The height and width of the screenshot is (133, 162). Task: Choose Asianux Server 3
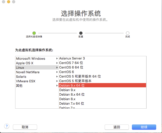tap(102, 58)
